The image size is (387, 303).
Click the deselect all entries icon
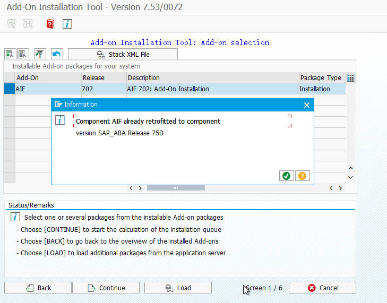click(x=23, y=54)
